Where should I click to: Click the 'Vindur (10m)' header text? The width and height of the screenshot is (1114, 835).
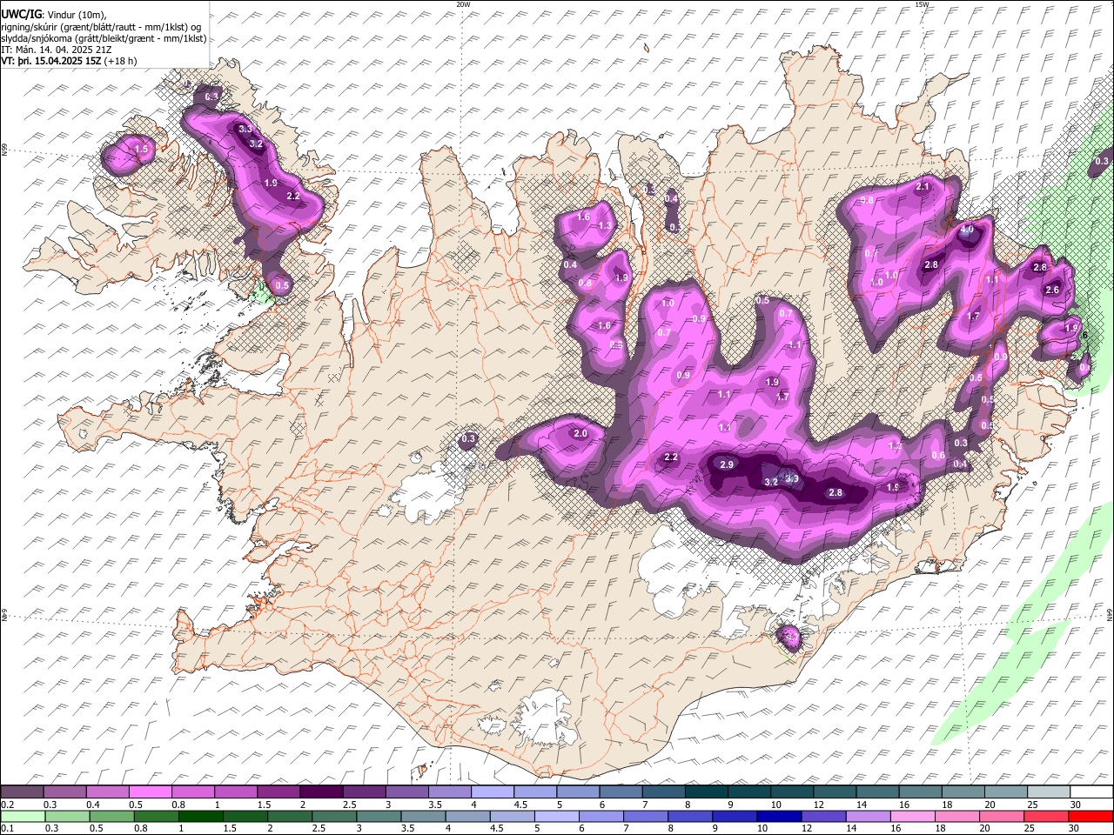coord(76,15)
